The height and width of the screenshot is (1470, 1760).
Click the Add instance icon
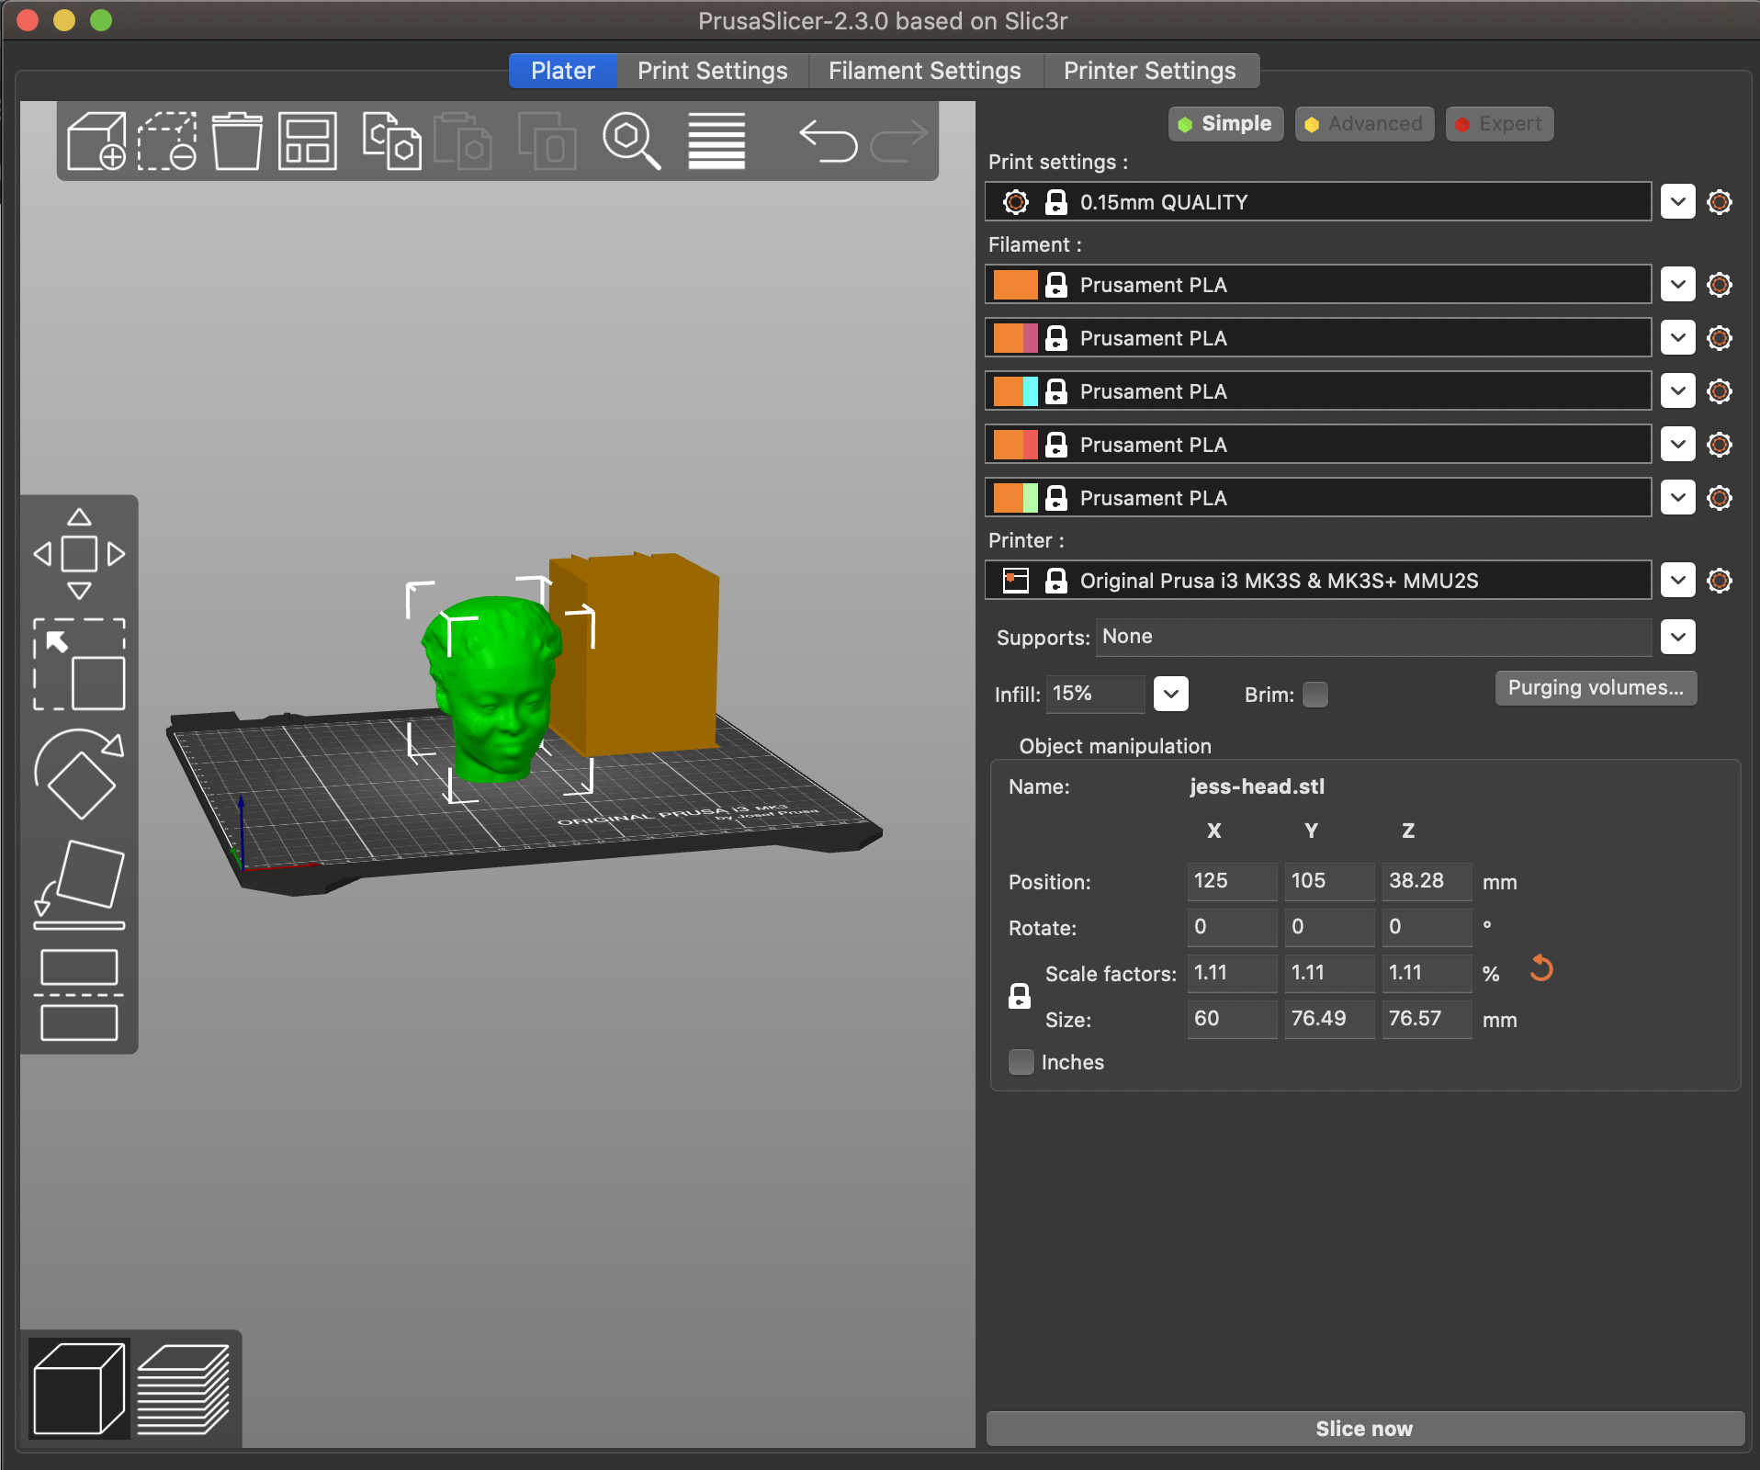[x=547, y=141]
